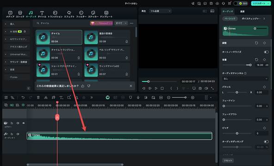
Task: Show more timeline tools via the double-chevron
Action: [x=91, y=97]
